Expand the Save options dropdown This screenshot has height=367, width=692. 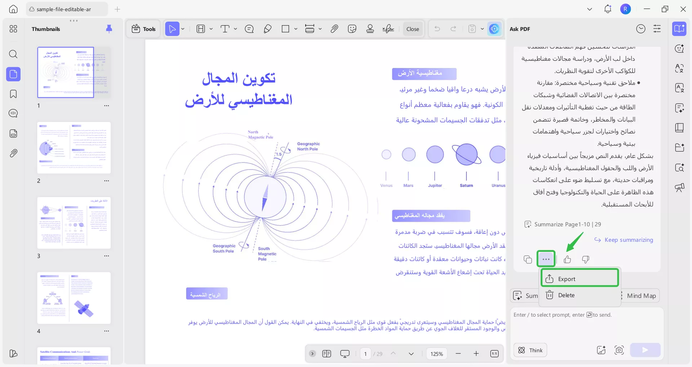(x=482, y=29)
